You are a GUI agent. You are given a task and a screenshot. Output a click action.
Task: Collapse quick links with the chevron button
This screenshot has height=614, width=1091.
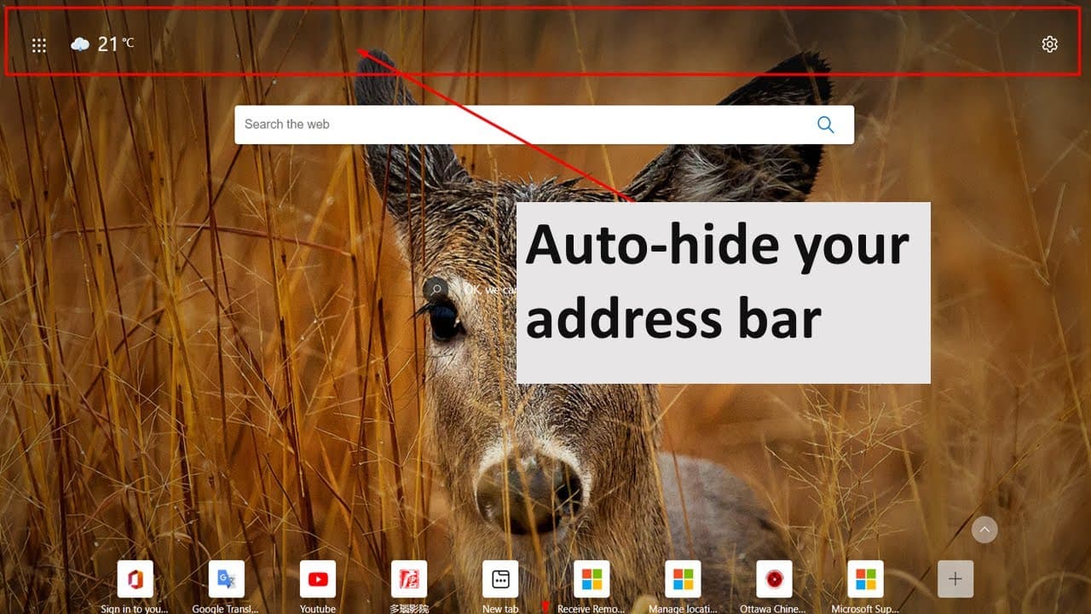984,530
